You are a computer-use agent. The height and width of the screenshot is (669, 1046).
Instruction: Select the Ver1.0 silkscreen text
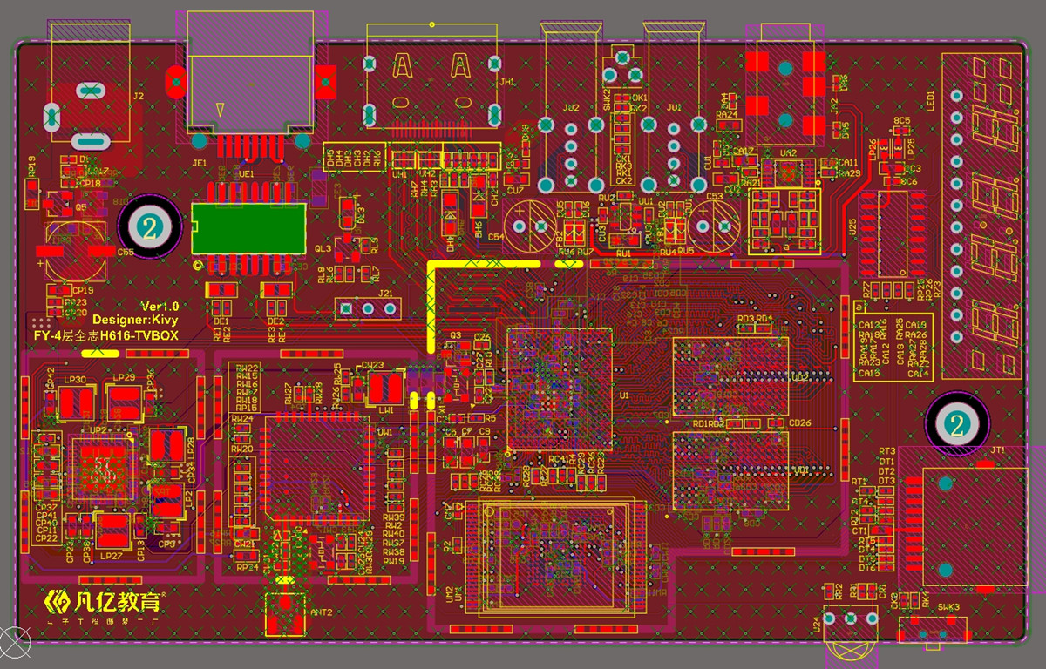point(160,307)
